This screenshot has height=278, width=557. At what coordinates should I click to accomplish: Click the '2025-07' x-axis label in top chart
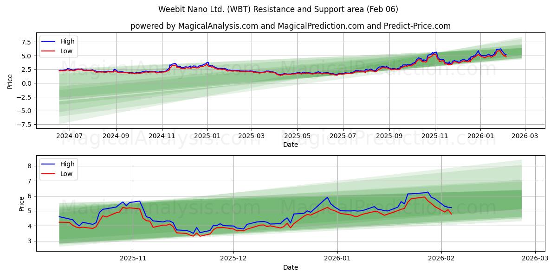click(343, 137)
